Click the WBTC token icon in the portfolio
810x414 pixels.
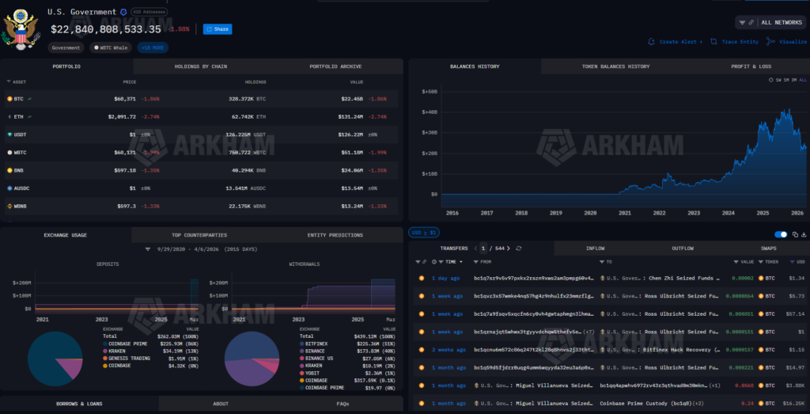pos(9,153)
